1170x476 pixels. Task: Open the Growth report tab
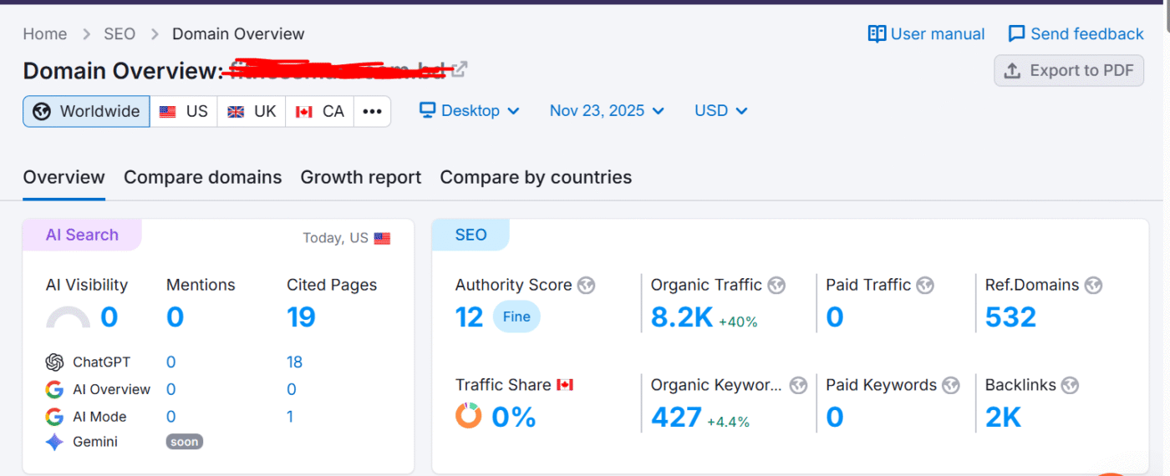[x=360, y=177]
